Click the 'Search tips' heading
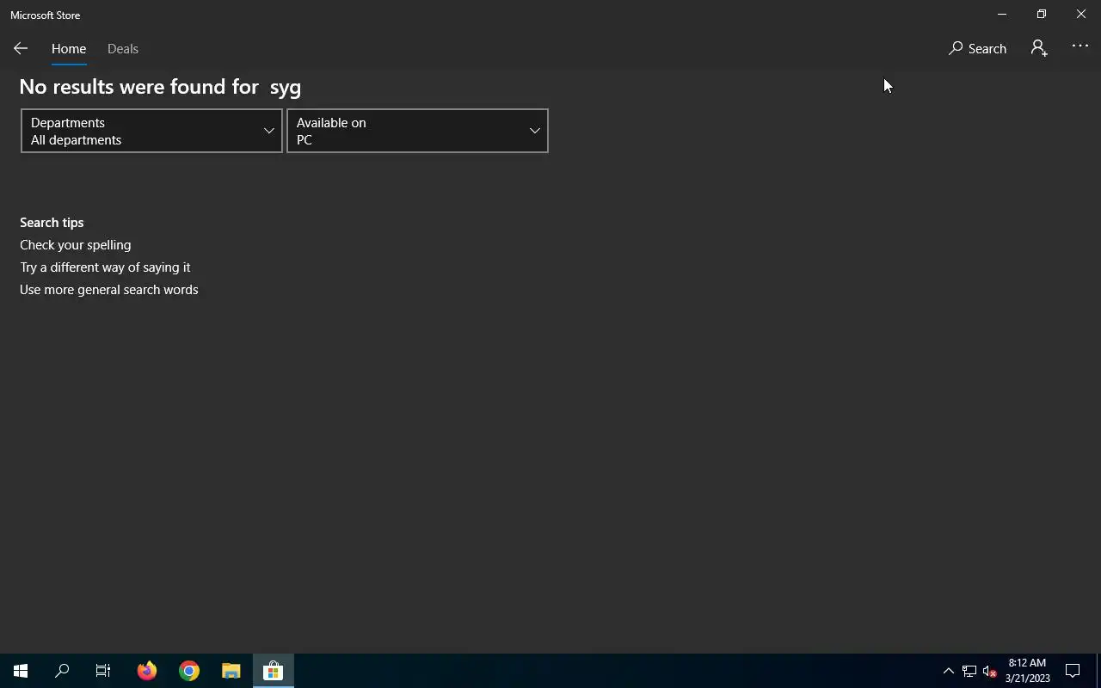This screenshot has height=688, width=1101. pyautogui.click(x=52, y=223)
